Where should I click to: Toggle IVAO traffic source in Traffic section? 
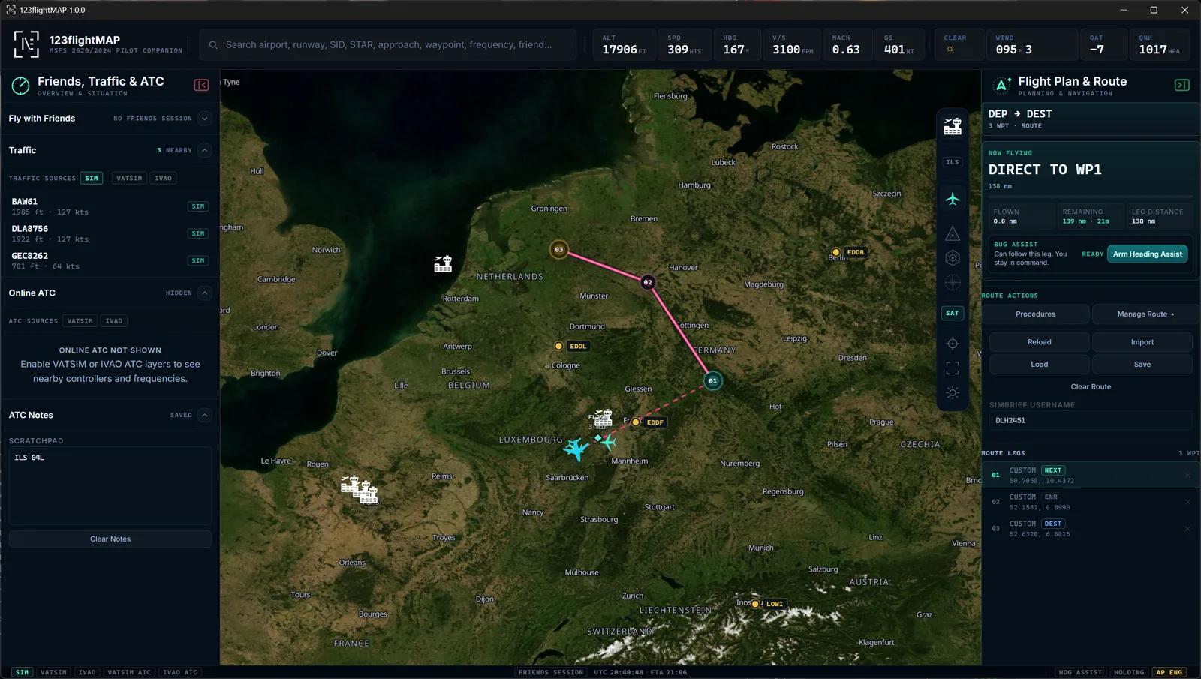pos(163,179)
